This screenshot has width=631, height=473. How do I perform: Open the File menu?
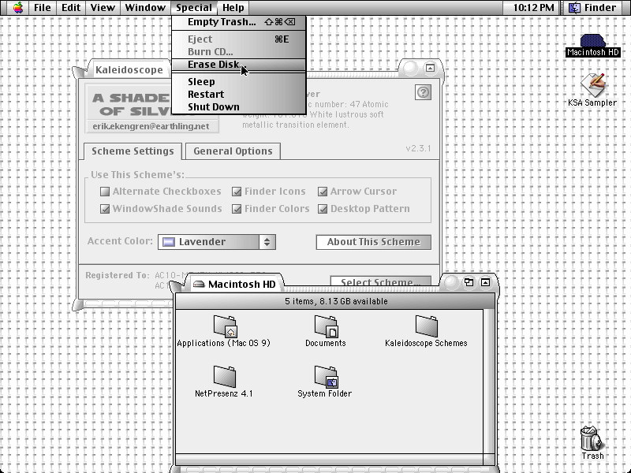point(42,8)
